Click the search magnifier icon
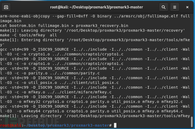This screenshot has width=195, height=129. pos(163,7)
